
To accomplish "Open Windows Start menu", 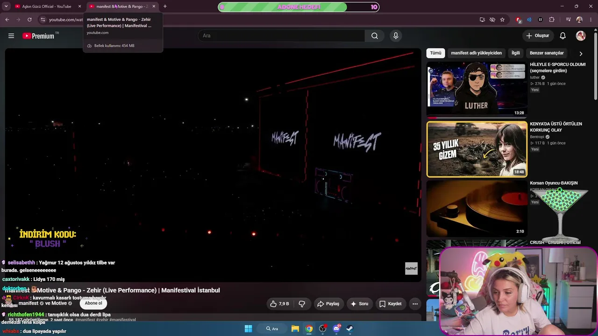I will (x=248, y=329).
